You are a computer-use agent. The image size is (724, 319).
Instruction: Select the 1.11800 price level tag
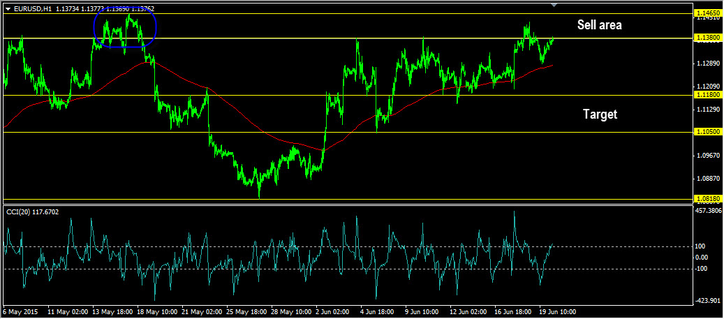coord(708,94)
